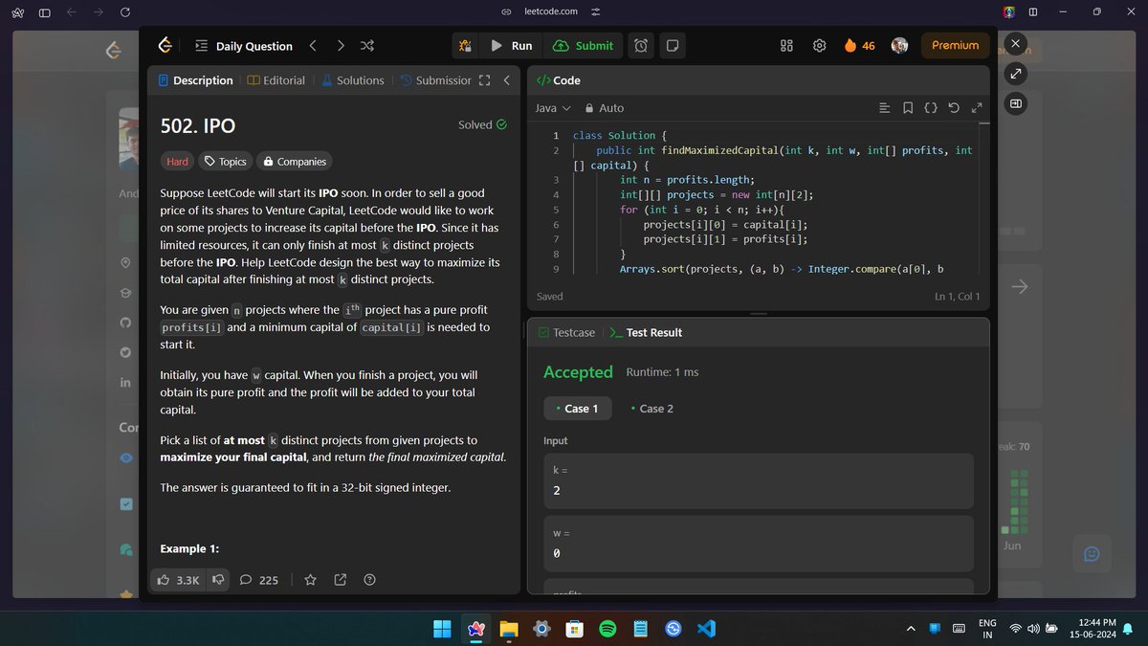Image resolution: width=1148 pixels, height=646 pixels.
Task: Show hidden system tray icons chevron
Action: click(911, 629)
